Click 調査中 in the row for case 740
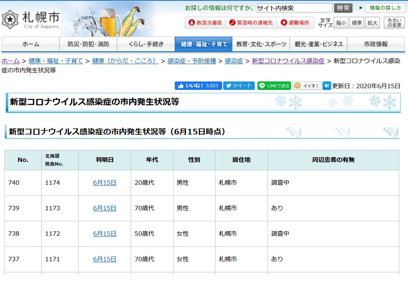The width and height of the screenshot is (408, 282). click(x=280, y=183)
